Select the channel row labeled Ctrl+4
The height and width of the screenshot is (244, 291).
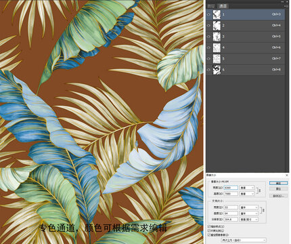click(245, 25)
